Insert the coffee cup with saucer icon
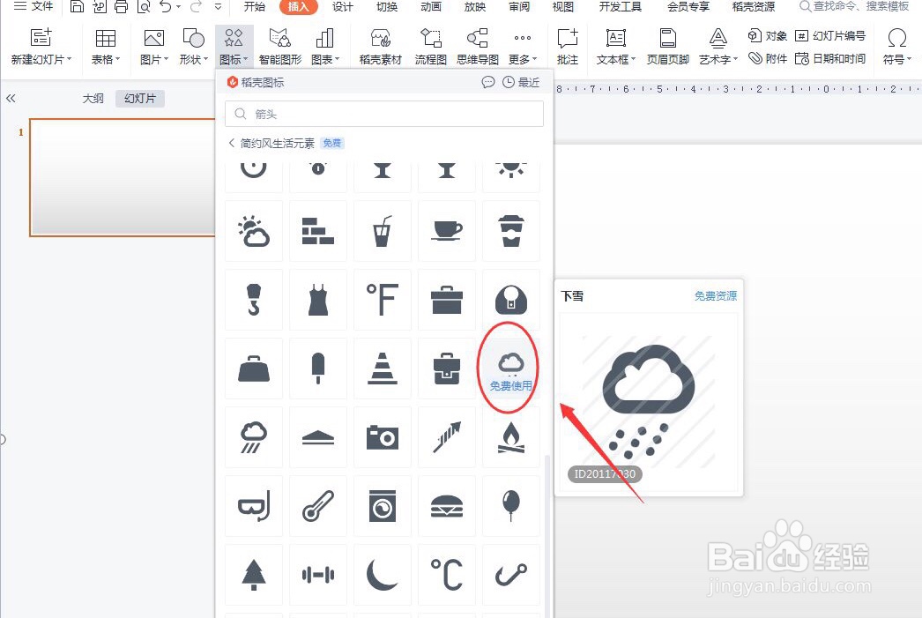The width and height of the screenshot is (922, 618). (x=446, y=230)
